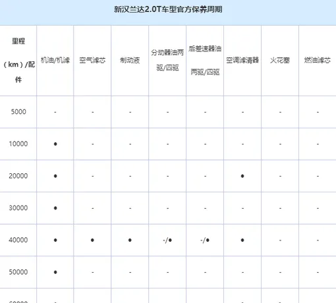Click the 制动液 dash in the 30000 row
336x303 pixels.
coord(130,208)
